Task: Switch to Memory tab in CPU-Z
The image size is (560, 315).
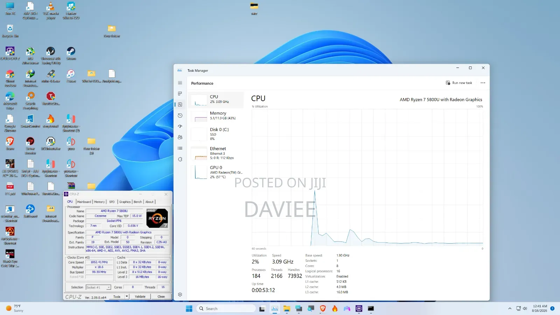Action: pyautogui.click(x=99, y=202)
